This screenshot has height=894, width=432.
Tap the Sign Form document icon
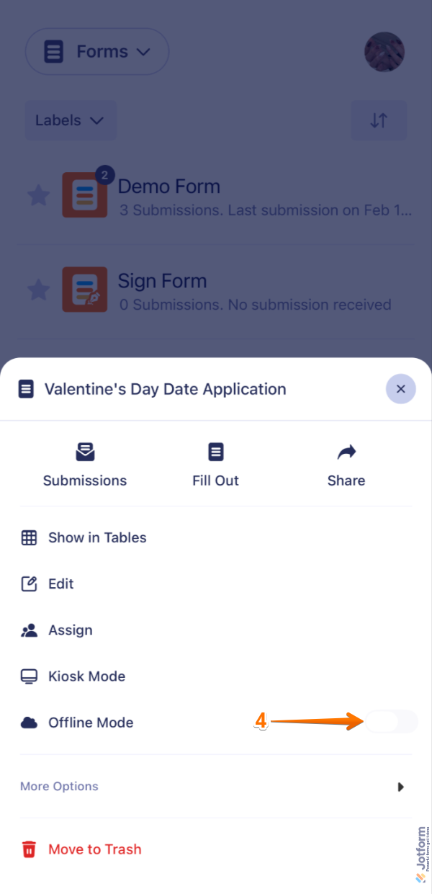click(84, 289)
